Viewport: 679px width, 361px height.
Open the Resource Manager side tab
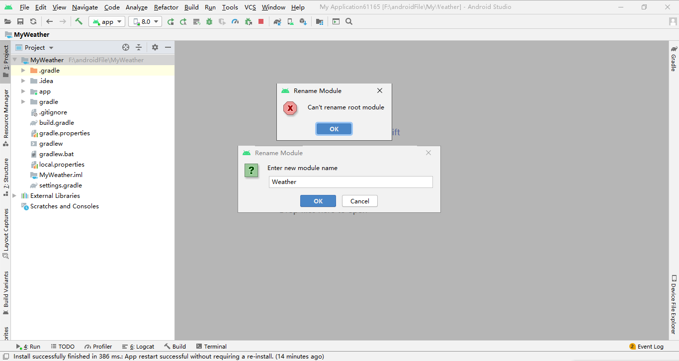(6, 117)
